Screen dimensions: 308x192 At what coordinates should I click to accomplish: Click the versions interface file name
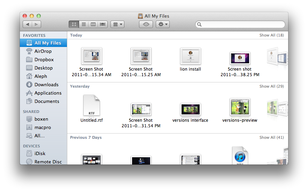[190, 120]
